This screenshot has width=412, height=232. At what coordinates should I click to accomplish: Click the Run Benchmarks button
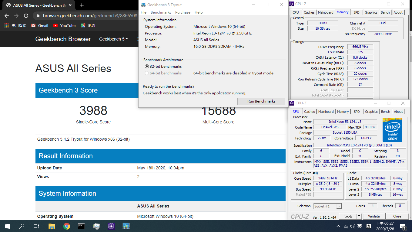[x=261, y=101]
